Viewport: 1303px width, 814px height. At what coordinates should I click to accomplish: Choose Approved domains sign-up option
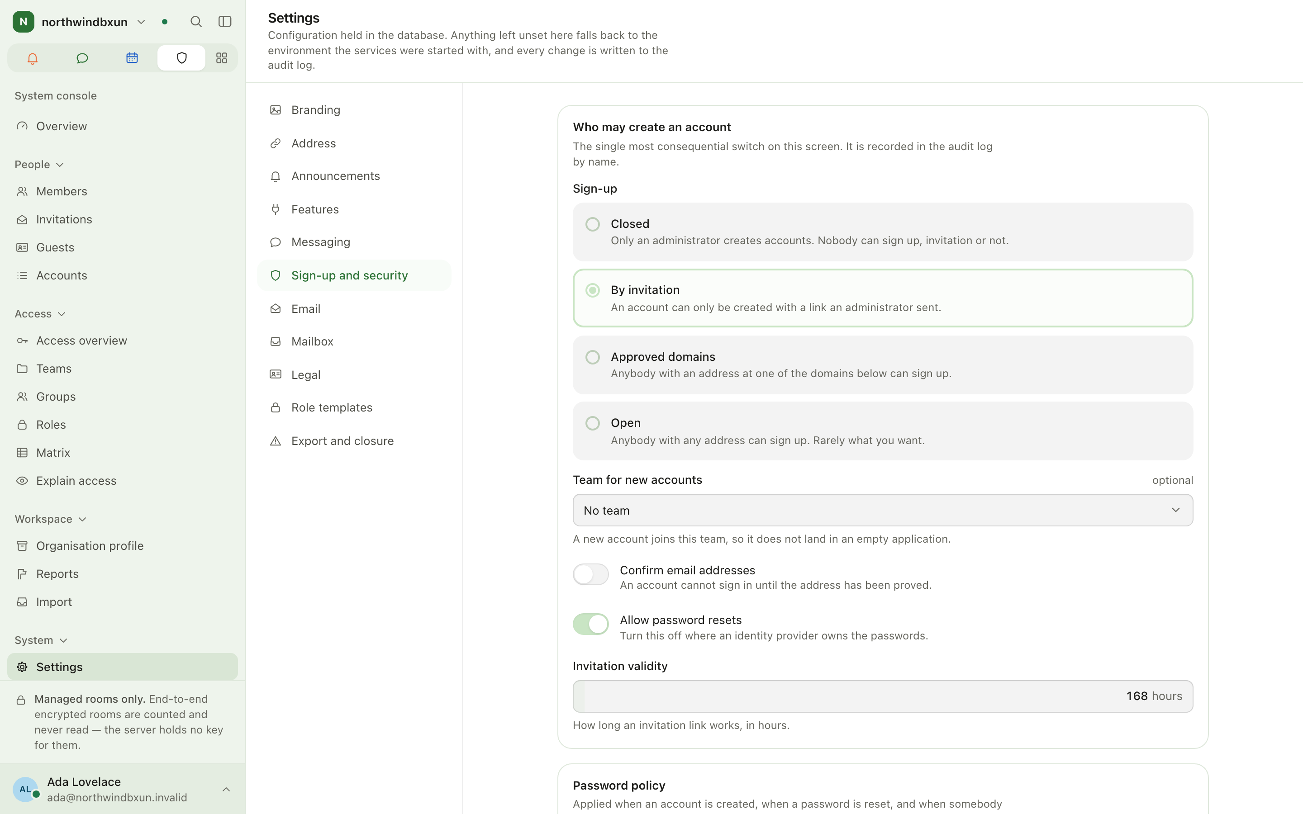(x=883, y=365)
